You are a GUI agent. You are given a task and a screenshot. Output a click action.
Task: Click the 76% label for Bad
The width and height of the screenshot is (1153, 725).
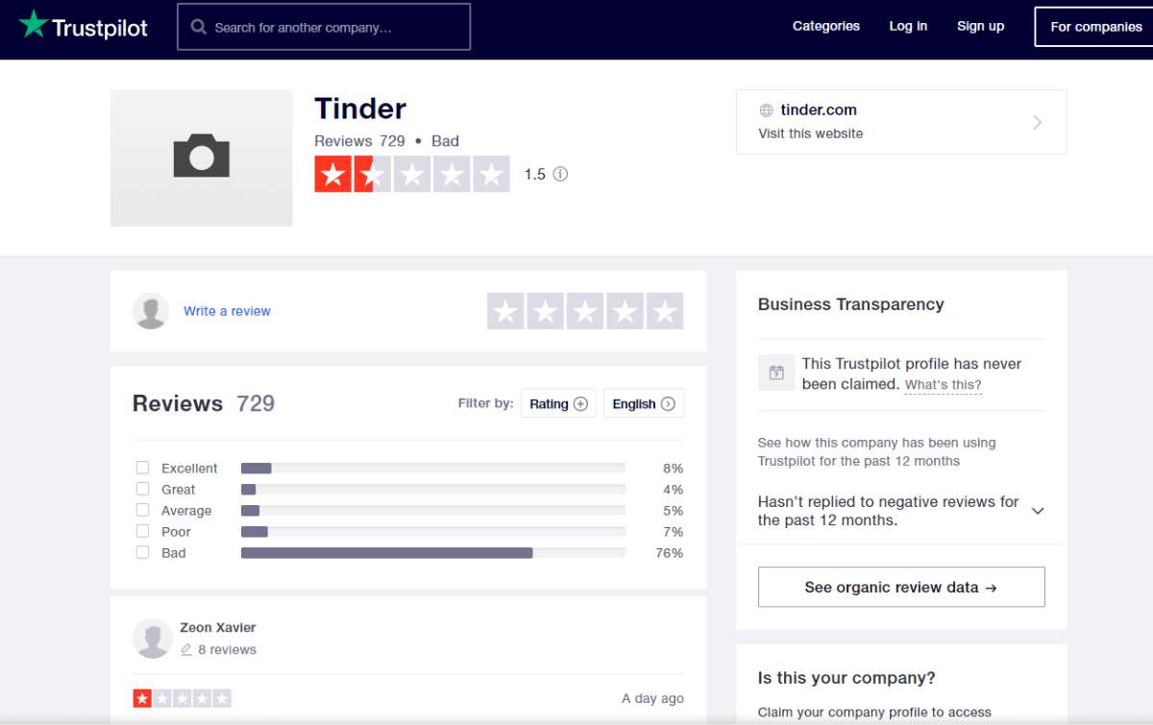669,553
